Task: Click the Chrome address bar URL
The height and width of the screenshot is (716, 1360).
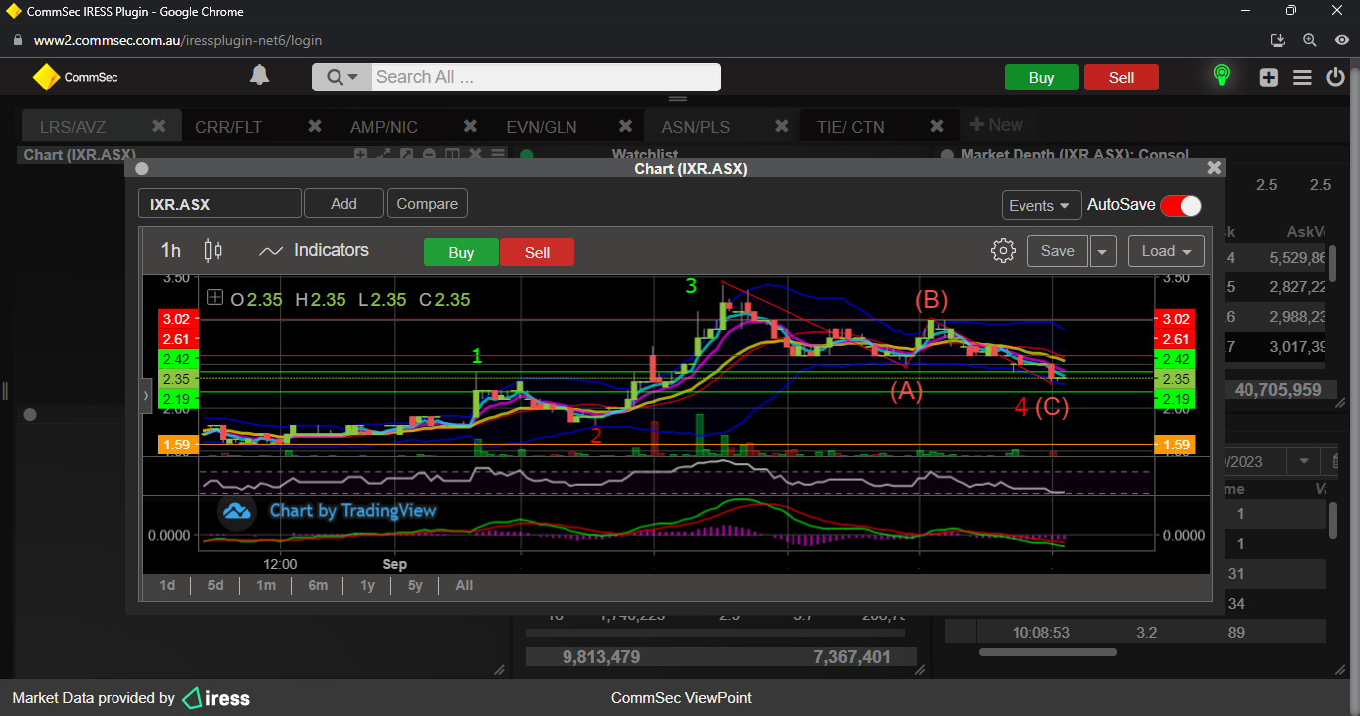Action: pos(177,41)
